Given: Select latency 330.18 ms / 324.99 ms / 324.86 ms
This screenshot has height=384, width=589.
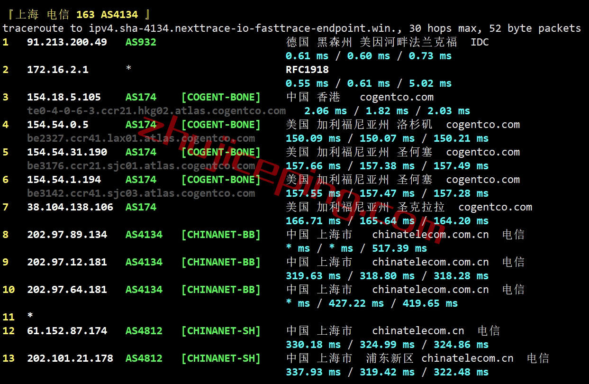Looking at the screenshot, I should [x=387, y=345].
